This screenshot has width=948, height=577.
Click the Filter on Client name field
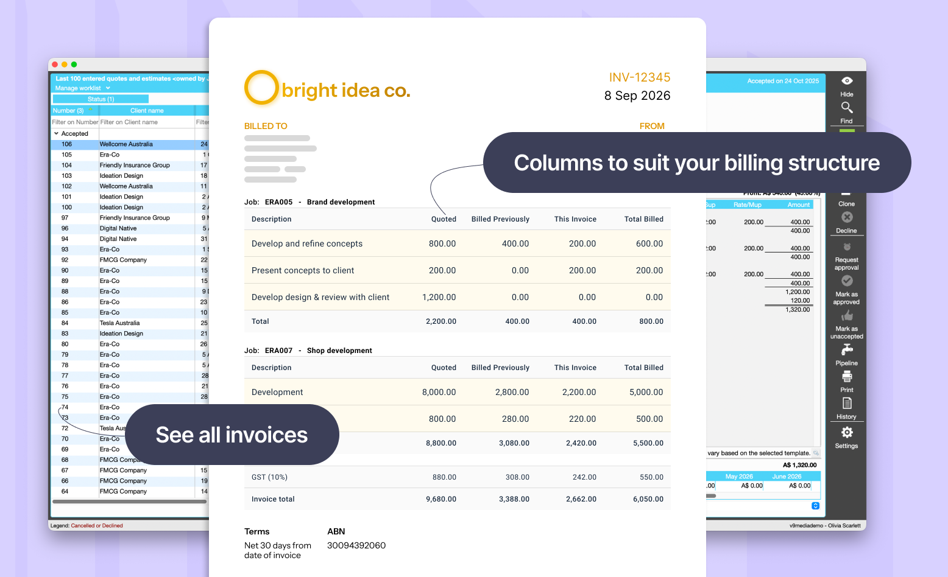pos(146,122)
